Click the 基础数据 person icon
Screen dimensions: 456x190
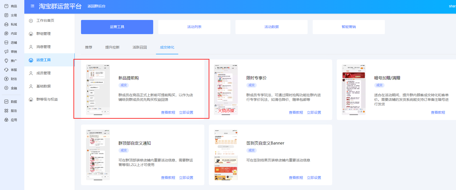click(31, 86)
